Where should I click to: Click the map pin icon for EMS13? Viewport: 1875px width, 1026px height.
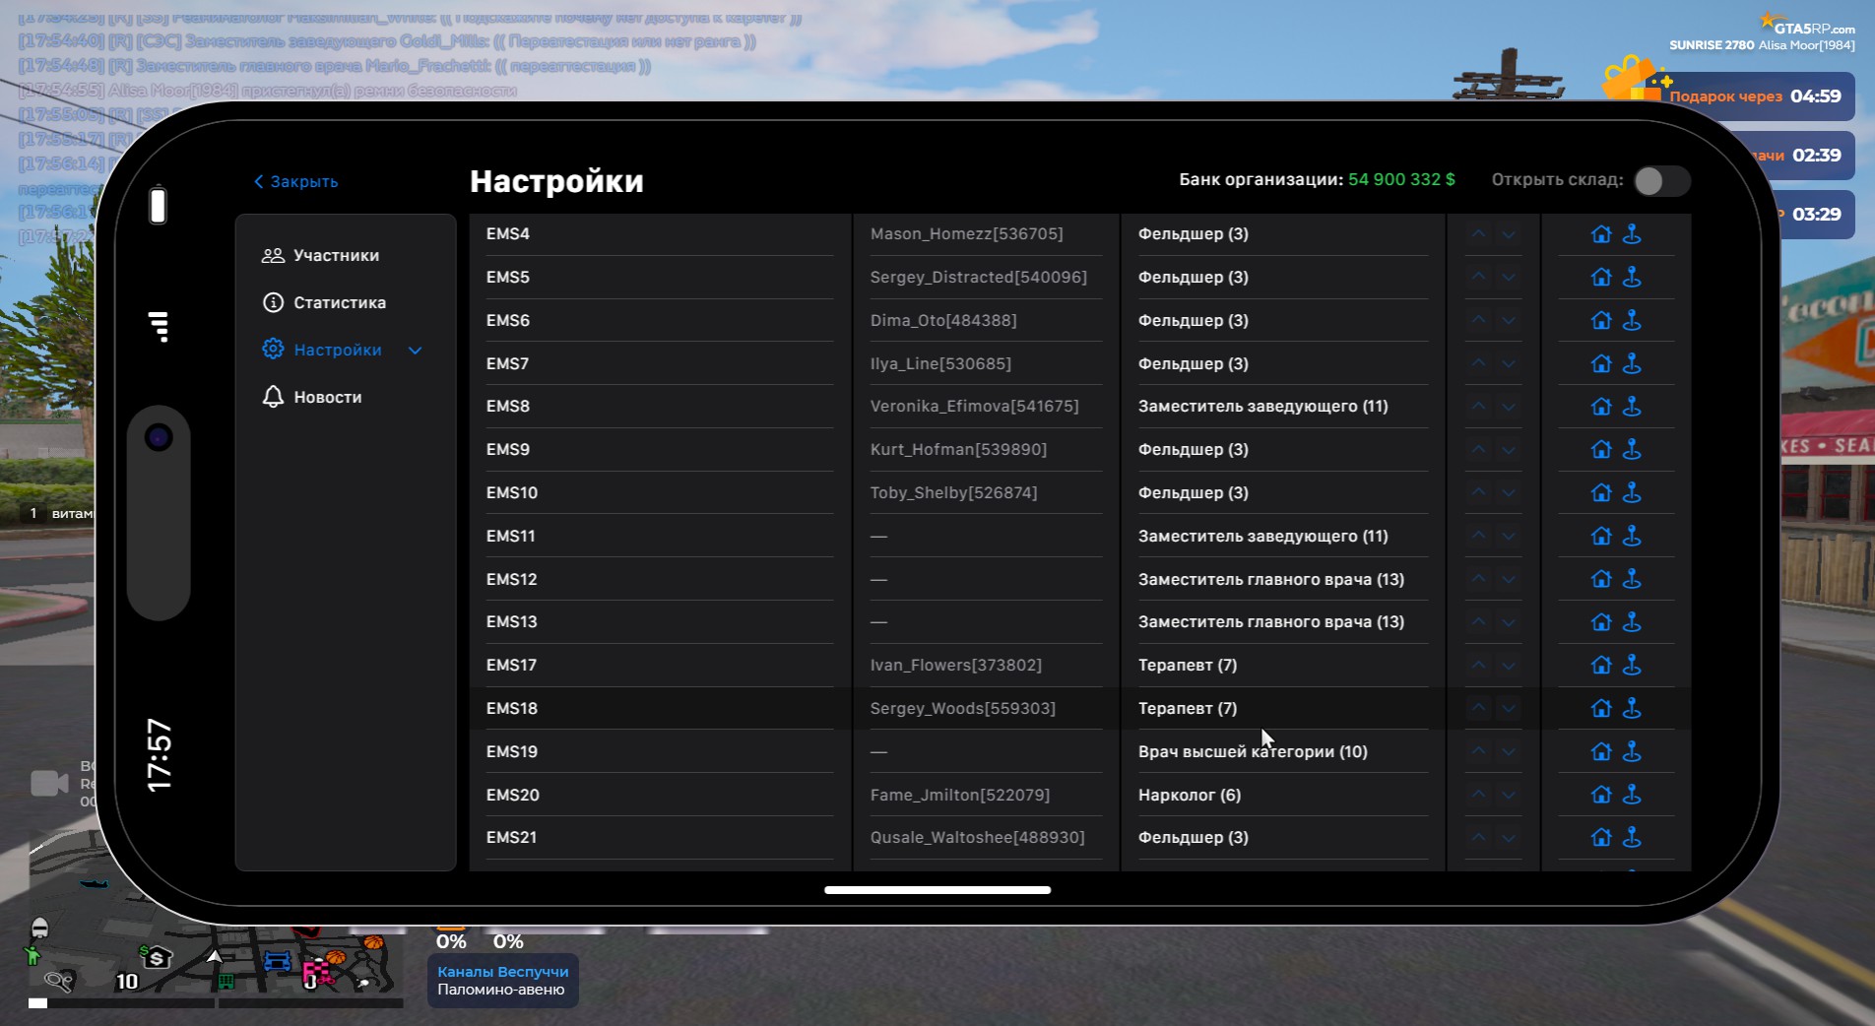tap(1632, 622)
